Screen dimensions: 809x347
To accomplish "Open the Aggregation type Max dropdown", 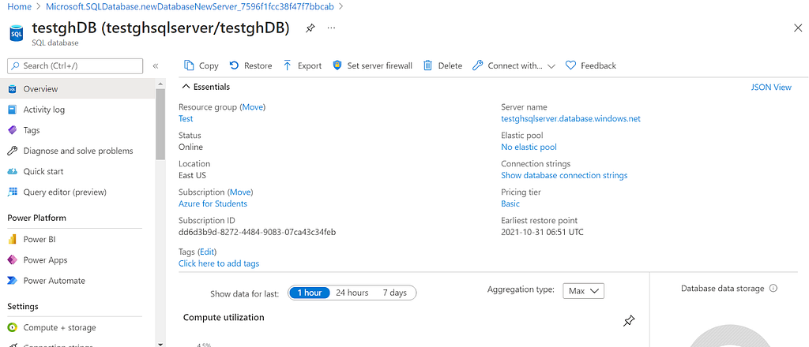I will click(x=583, y=291).
